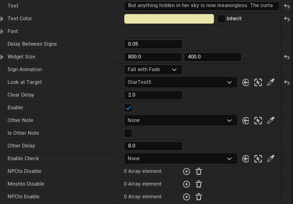This screenshot has width=293, height=204.
Task: Reset Widget Size to default
Action: [286, 57]
